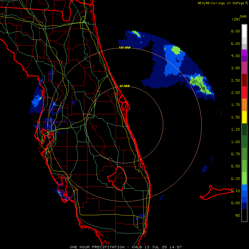Click the '8.00' scale label

[x=235, y=31]
